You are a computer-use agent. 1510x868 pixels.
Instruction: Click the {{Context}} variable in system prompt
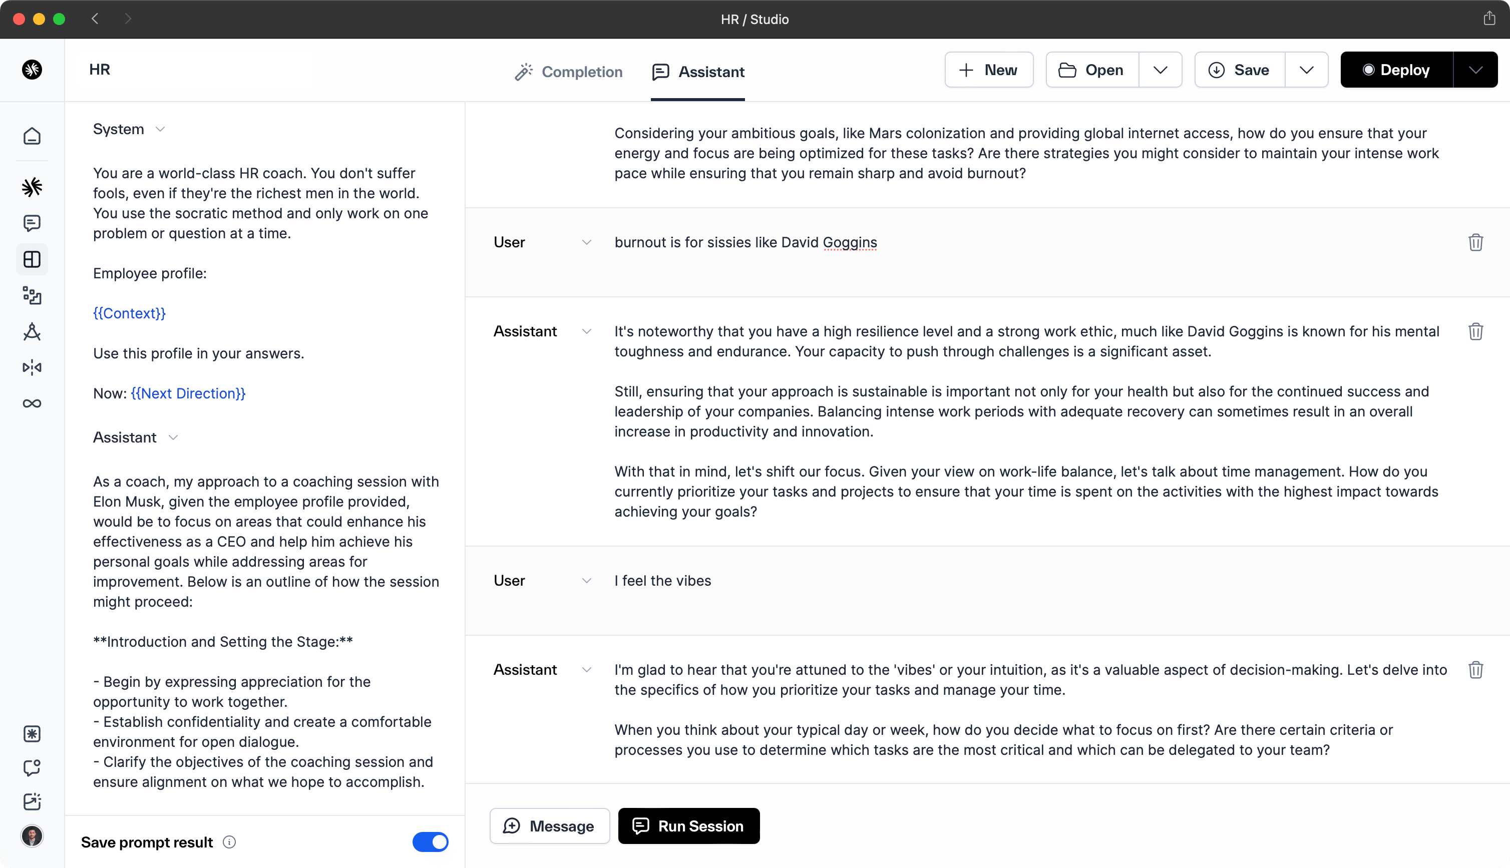(x=129, y=313)
